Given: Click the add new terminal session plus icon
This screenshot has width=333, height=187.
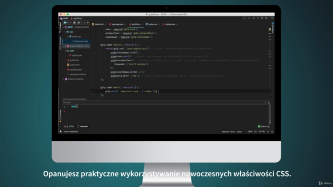Looking at the screenshot, I should pos(65,107).
